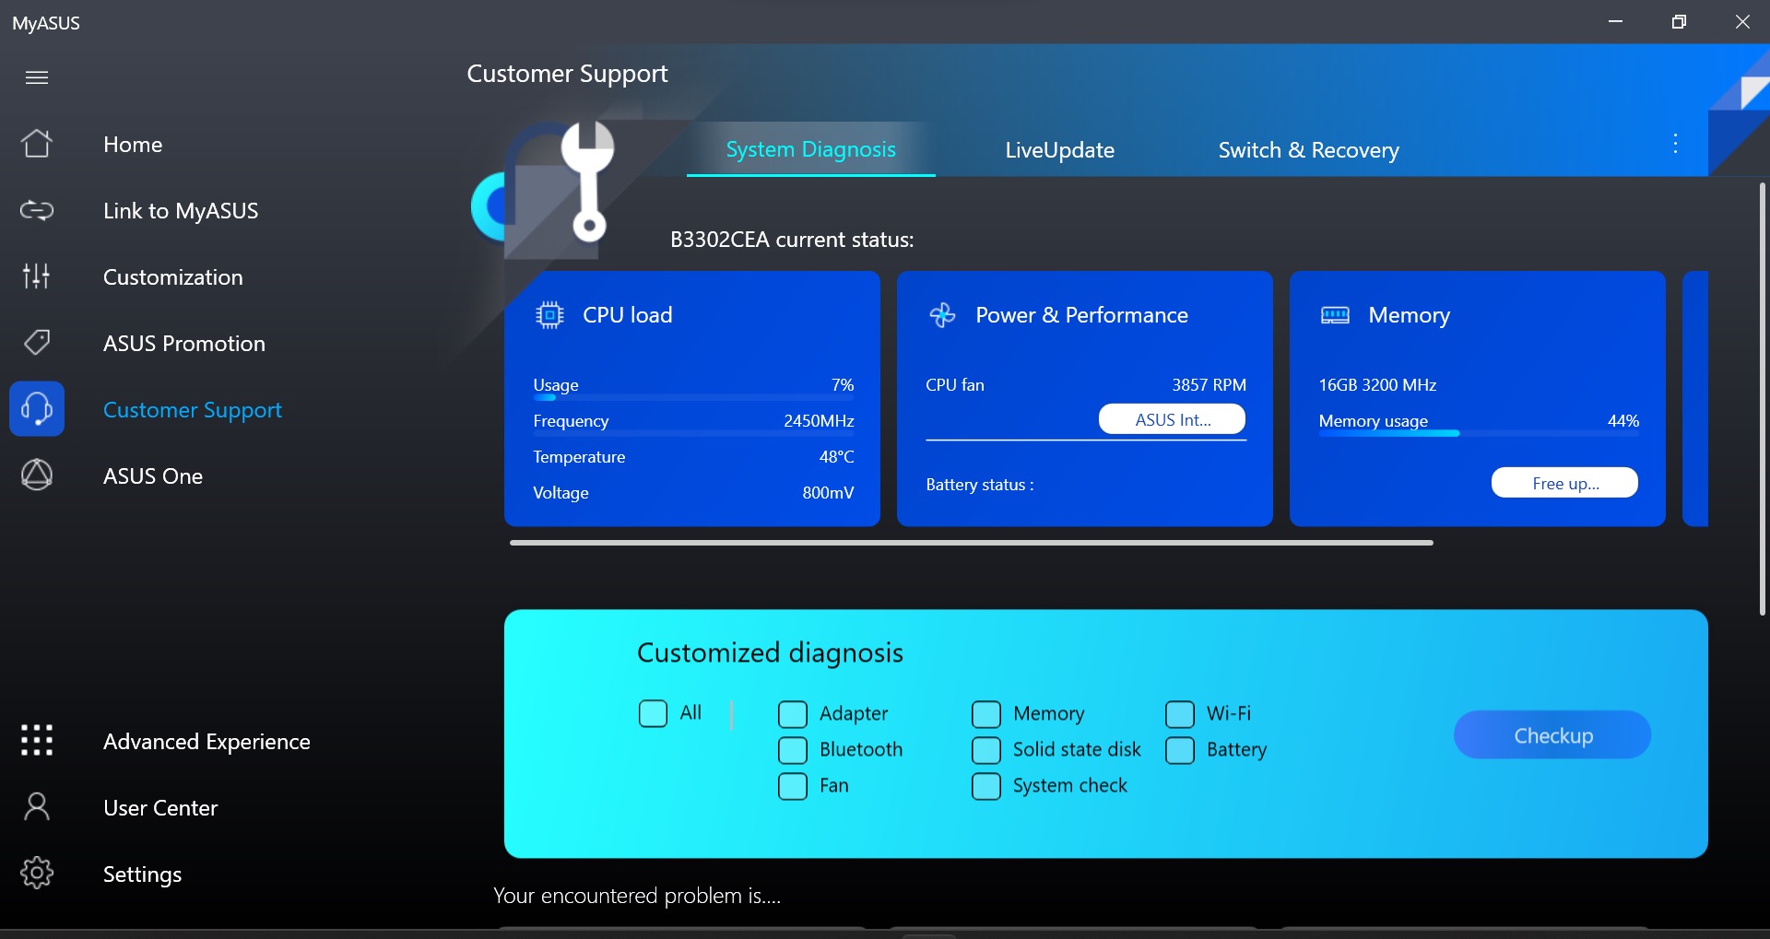Screen dimensions: 1770x939
Task: Click B3302CEA current status heading
Action: coord(792,241)
